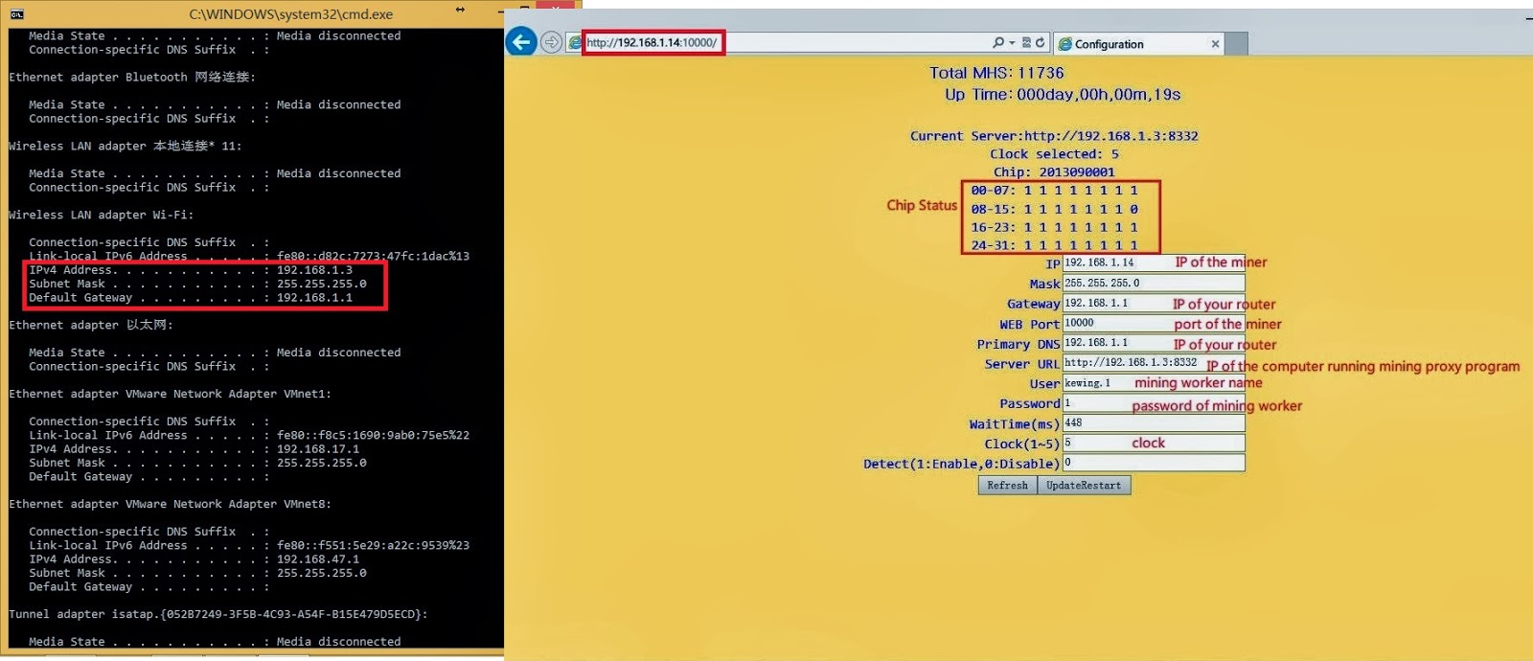Screen dimensions: 1533x661
Task: Click the Wi-Fi Subnet Mask line in cmd
Action: 197,284
